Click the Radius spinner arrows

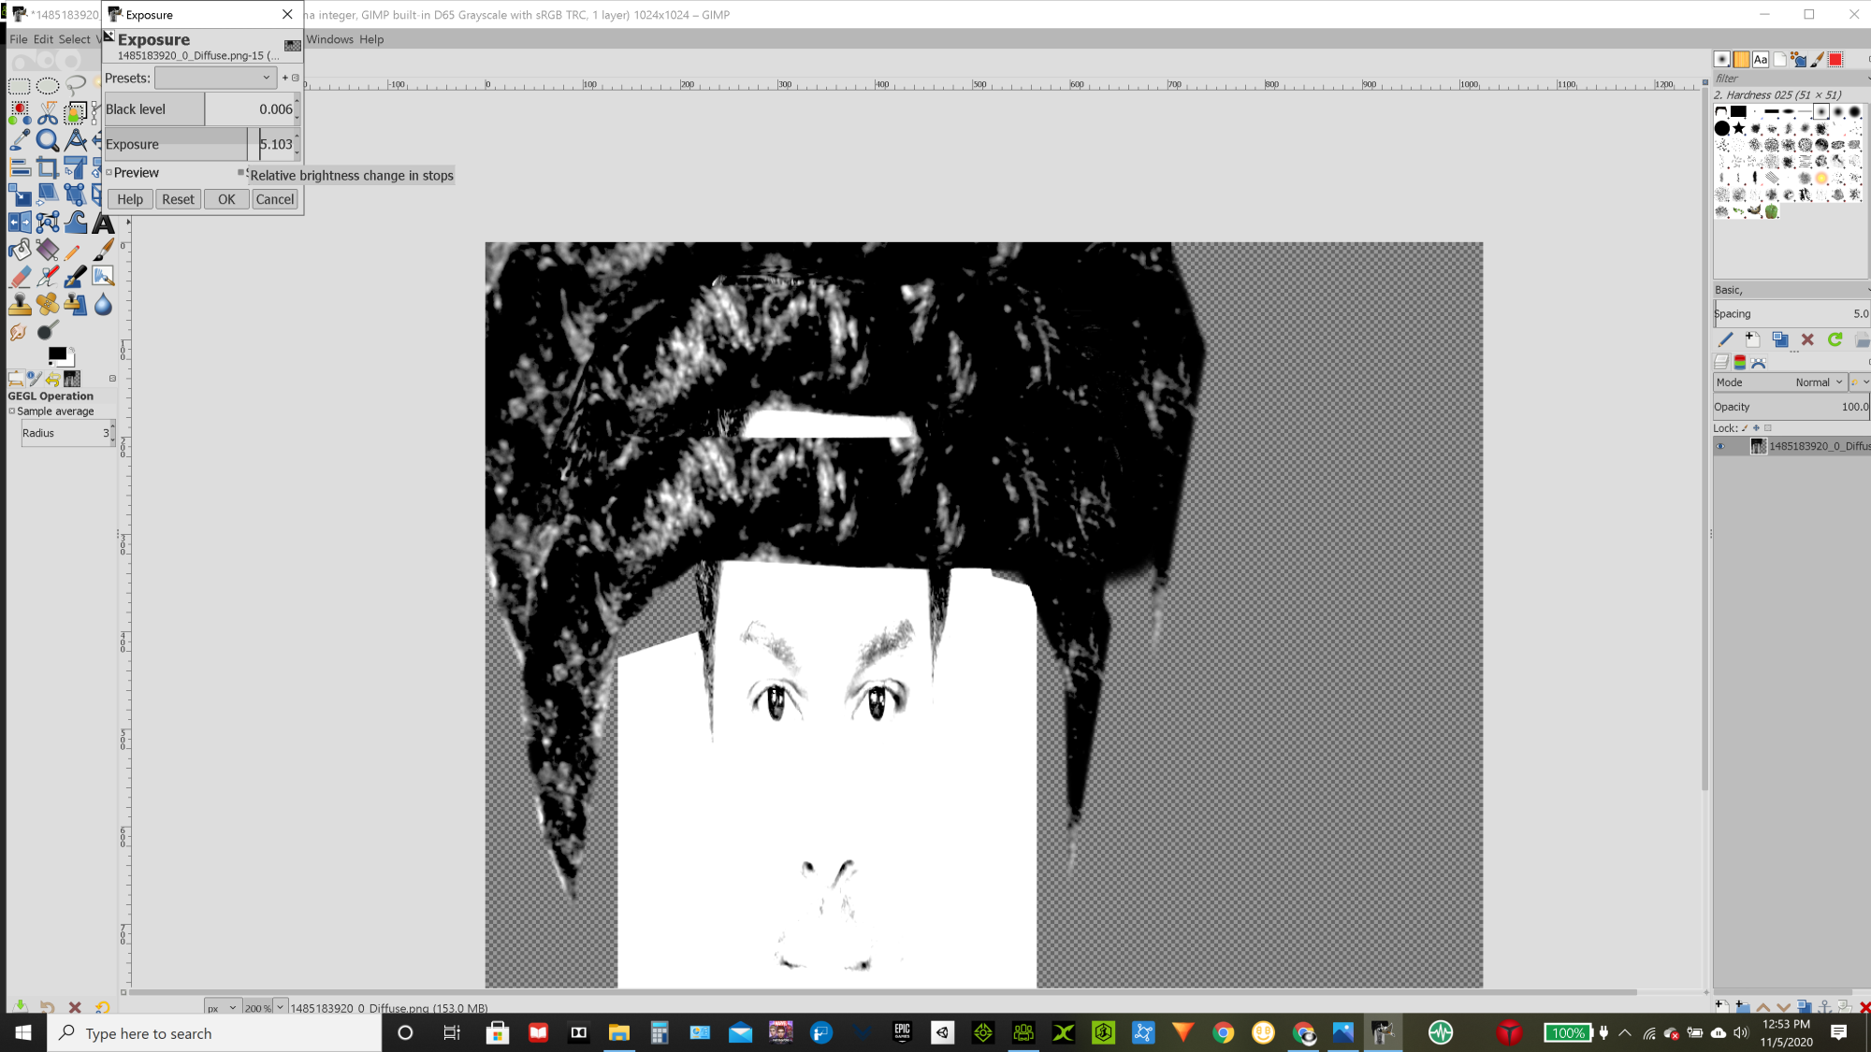113,433
